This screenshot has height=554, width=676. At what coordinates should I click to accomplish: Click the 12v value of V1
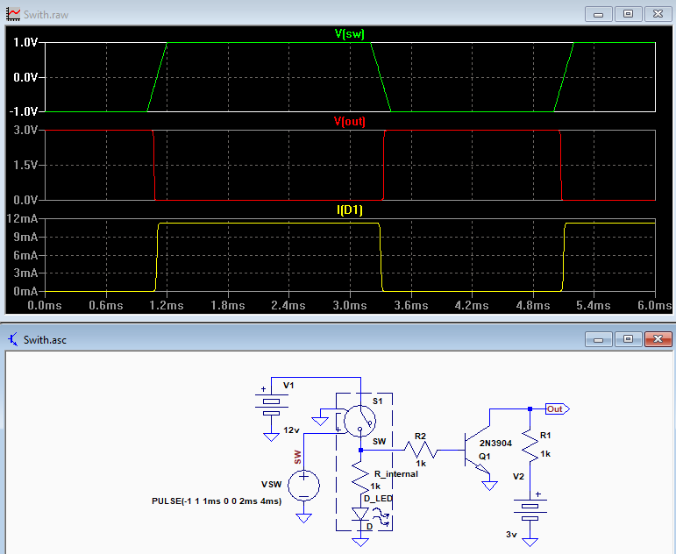point(291,430)
